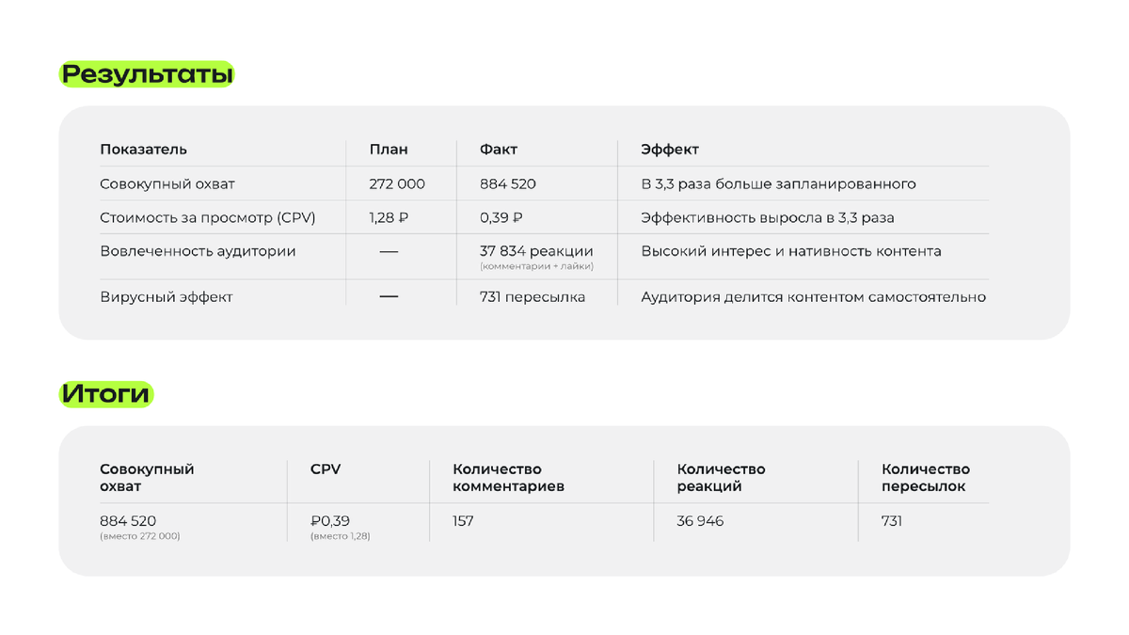Select the Показатель column header

[143, 150]
